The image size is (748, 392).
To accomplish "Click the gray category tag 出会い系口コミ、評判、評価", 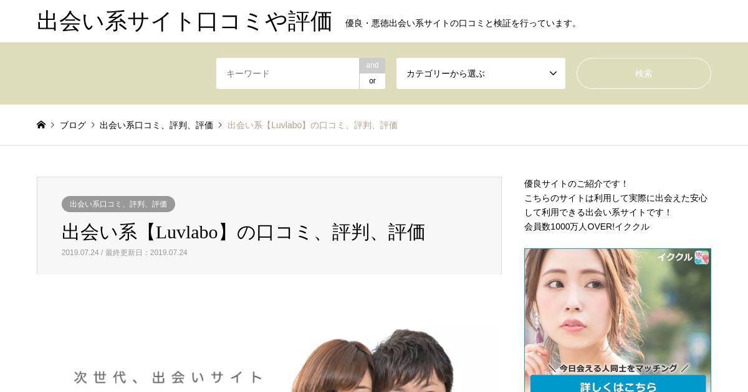I will pos(118,204).
